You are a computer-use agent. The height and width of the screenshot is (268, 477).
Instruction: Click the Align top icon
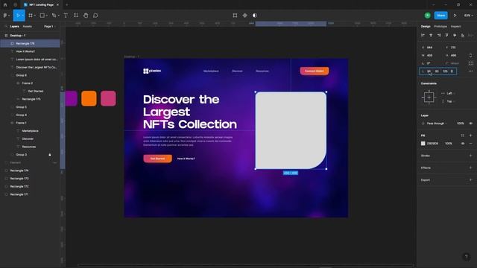coord(446,36)
